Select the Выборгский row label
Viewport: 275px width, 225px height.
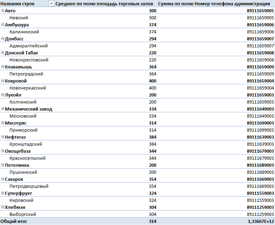[x=23, y=214]
